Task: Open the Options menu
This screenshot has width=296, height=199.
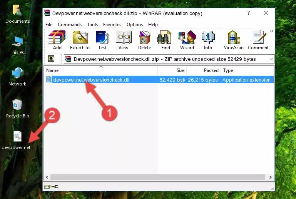Action: click(x=135, y=25)
